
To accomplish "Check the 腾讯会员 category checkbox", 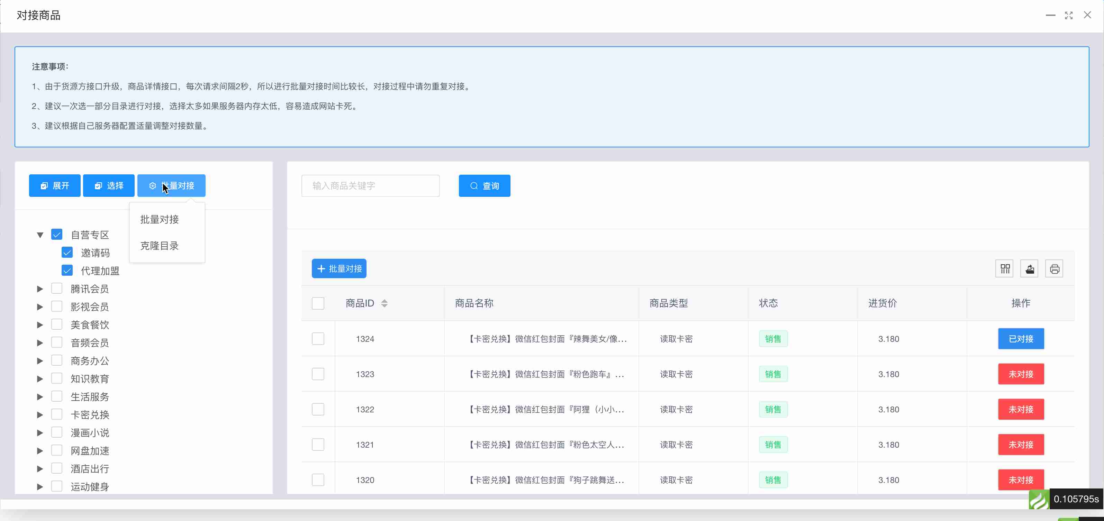I will click(57, 289).
